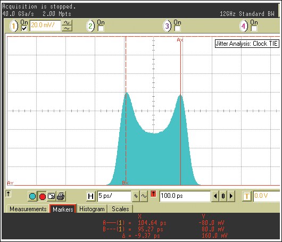This screenshot has height=242, width=282.
Task: Click the trigger T setup button
Action: click(x=247, y=196)
